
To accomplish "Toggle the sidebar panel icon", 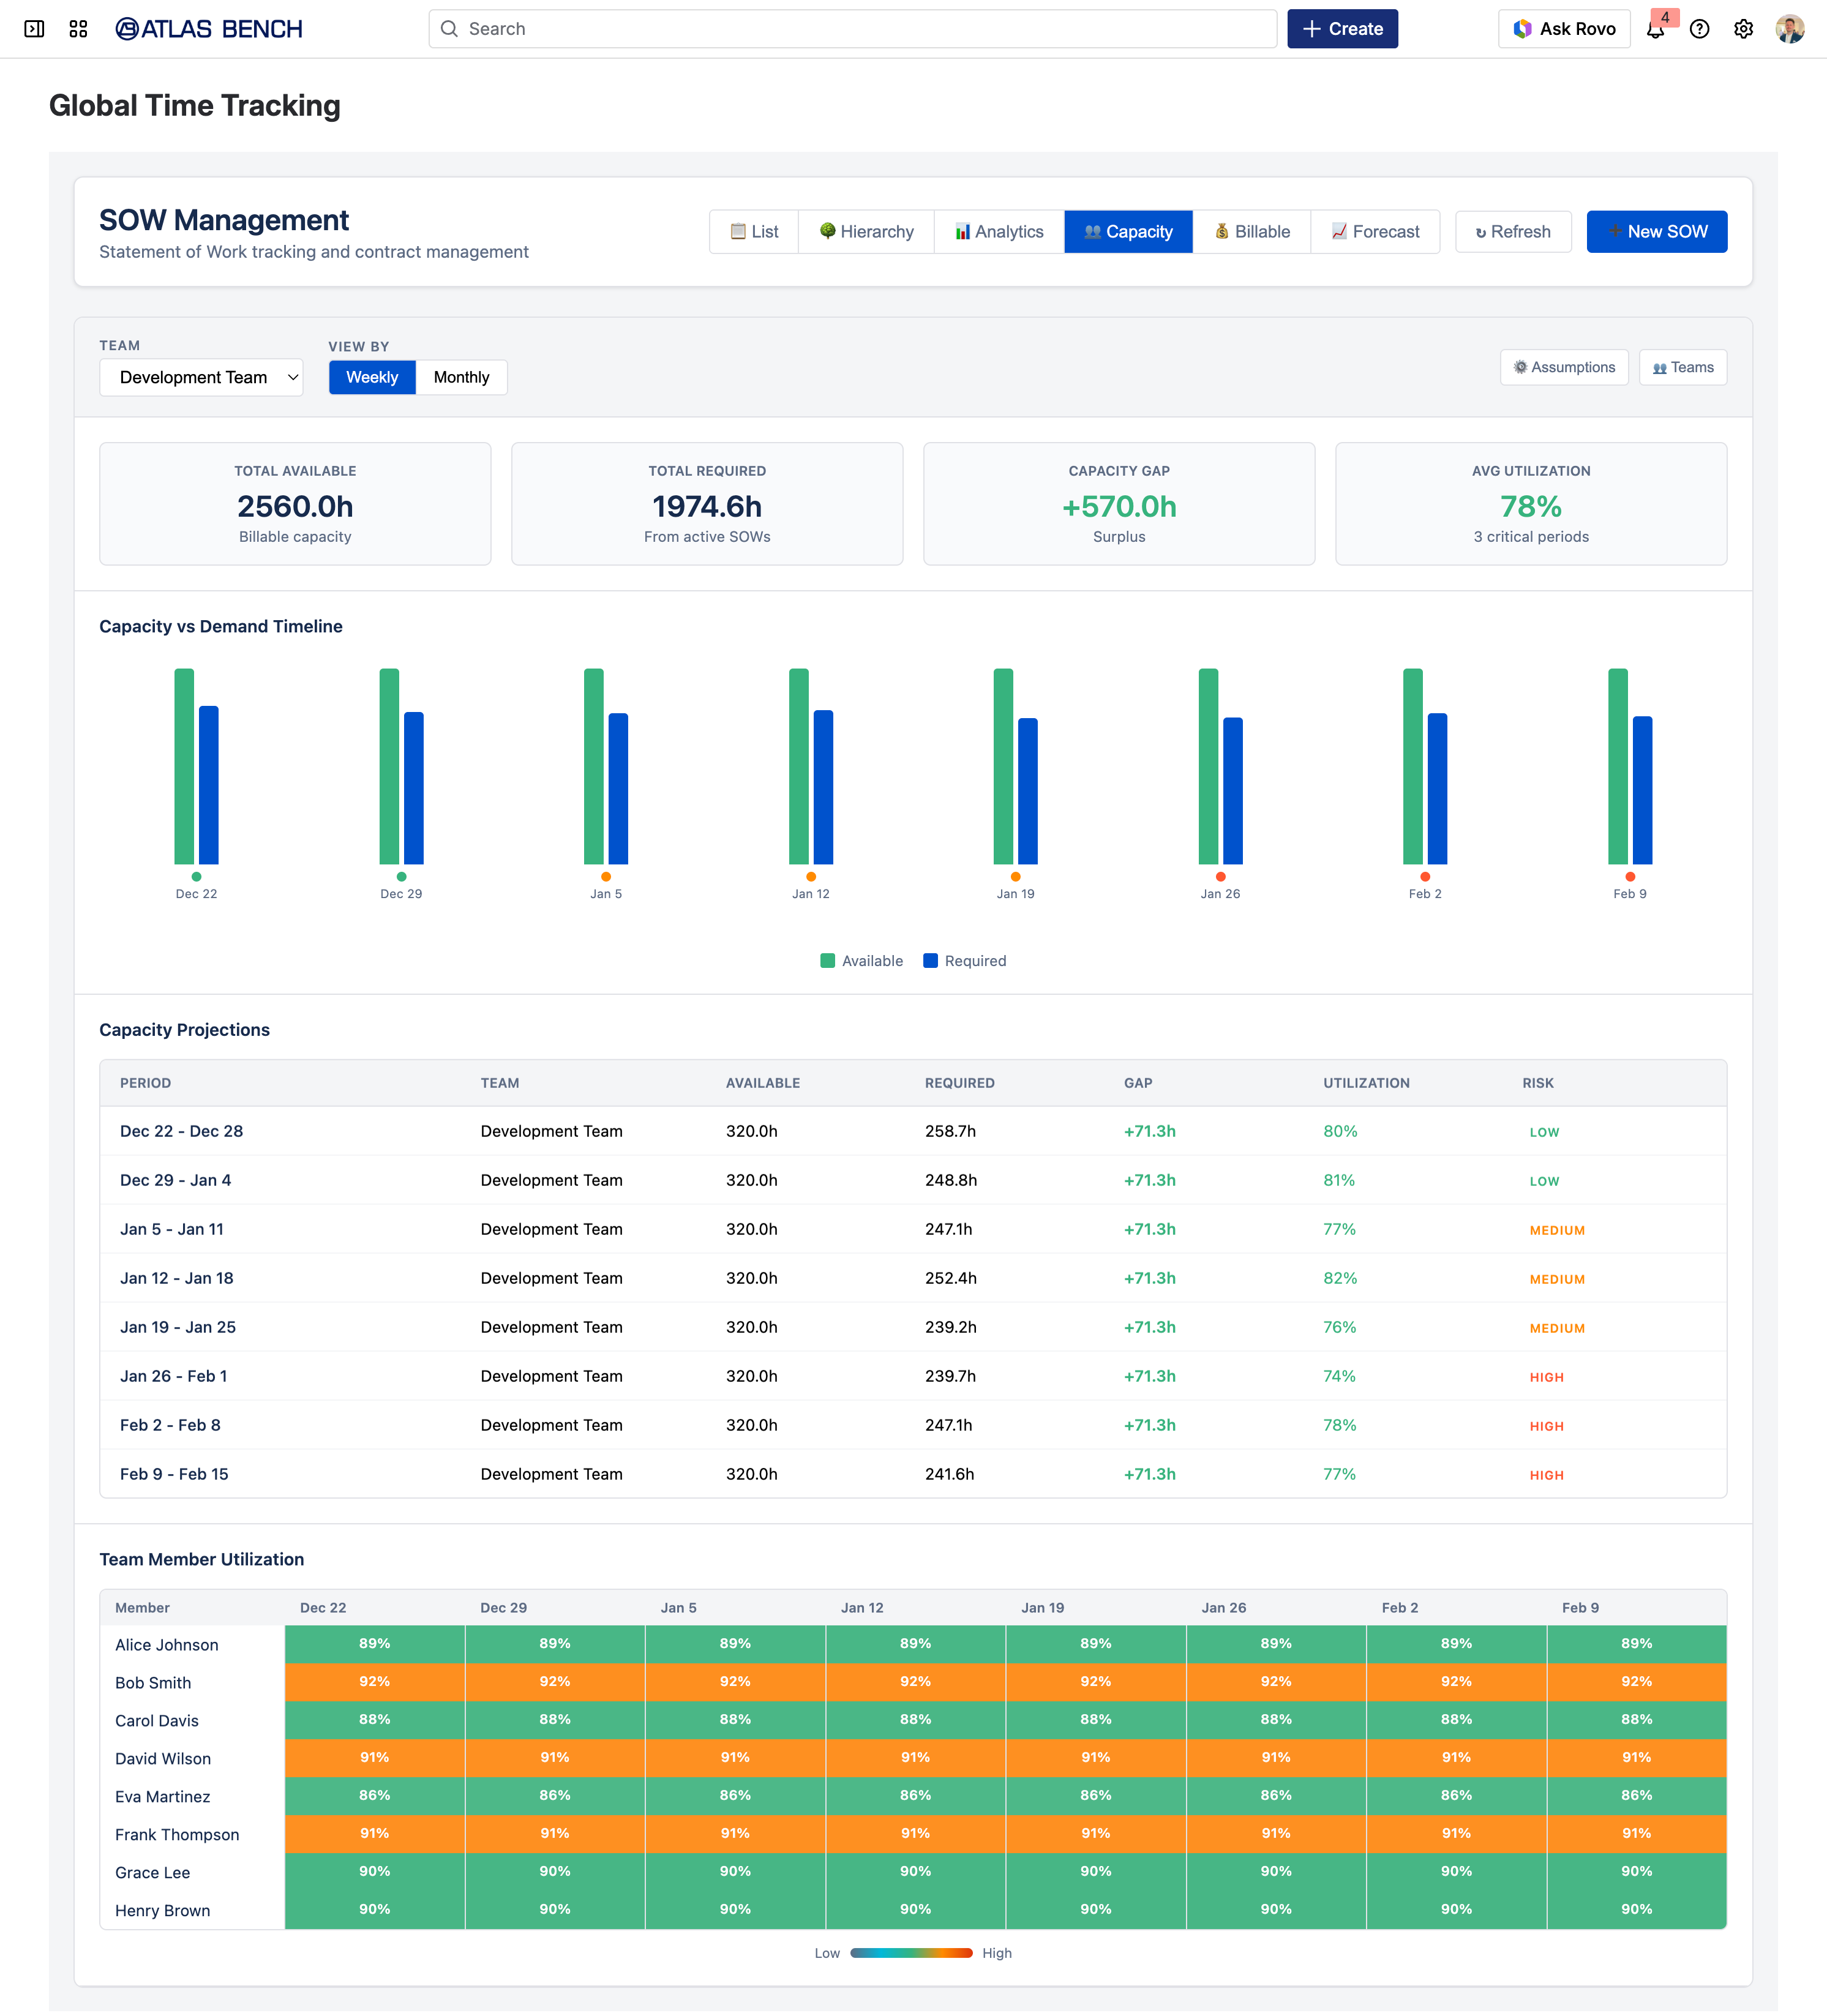I will click(34, 29).
